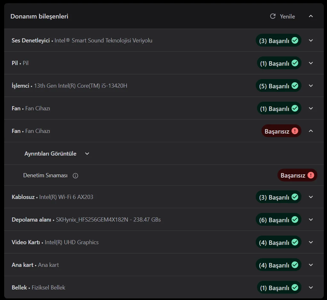Viewport: 327px width, 300px height.
Task: Click the (4) Başarılı badge for Video Kartı
Action: (278, 242)
